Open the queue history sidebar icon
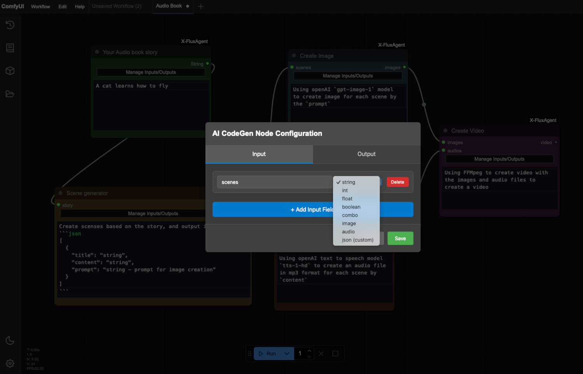583x374 pixels. (10, 25)
